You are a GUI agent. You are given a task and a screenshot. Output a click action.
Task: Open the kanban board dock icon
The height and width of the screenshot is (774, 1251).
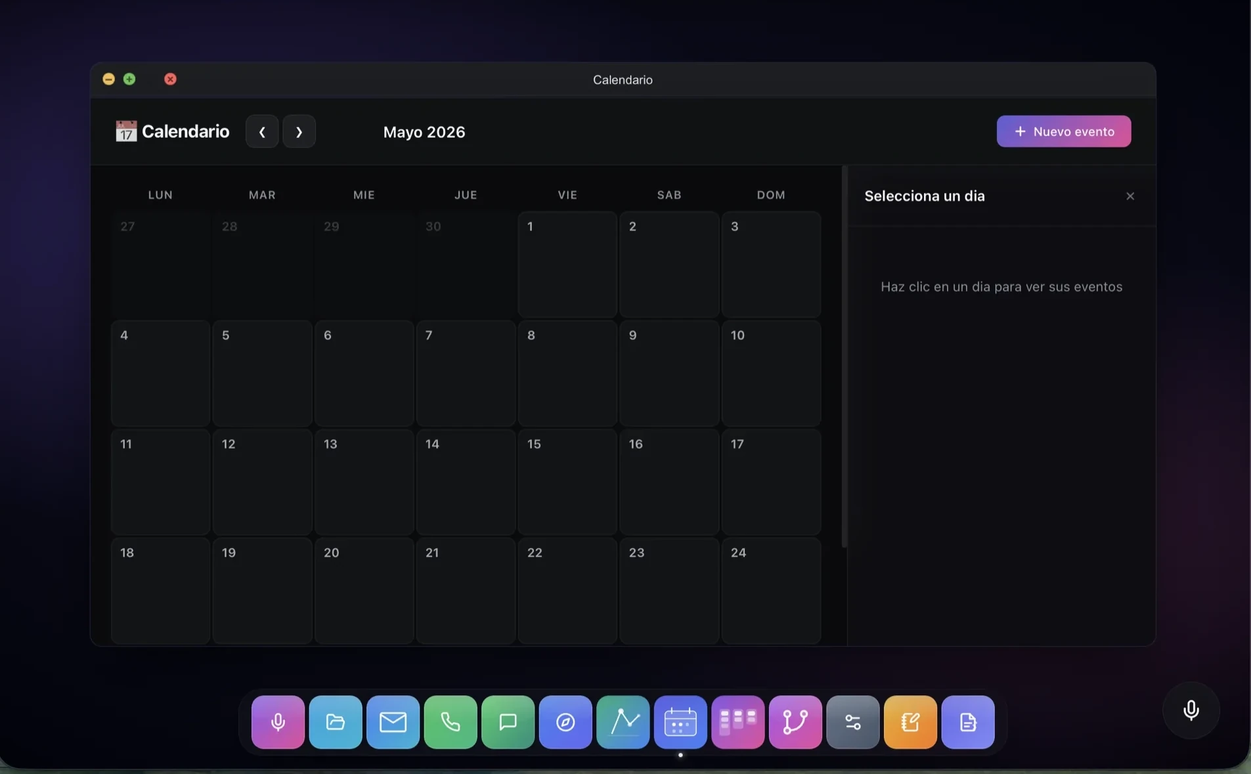[738, 722]
